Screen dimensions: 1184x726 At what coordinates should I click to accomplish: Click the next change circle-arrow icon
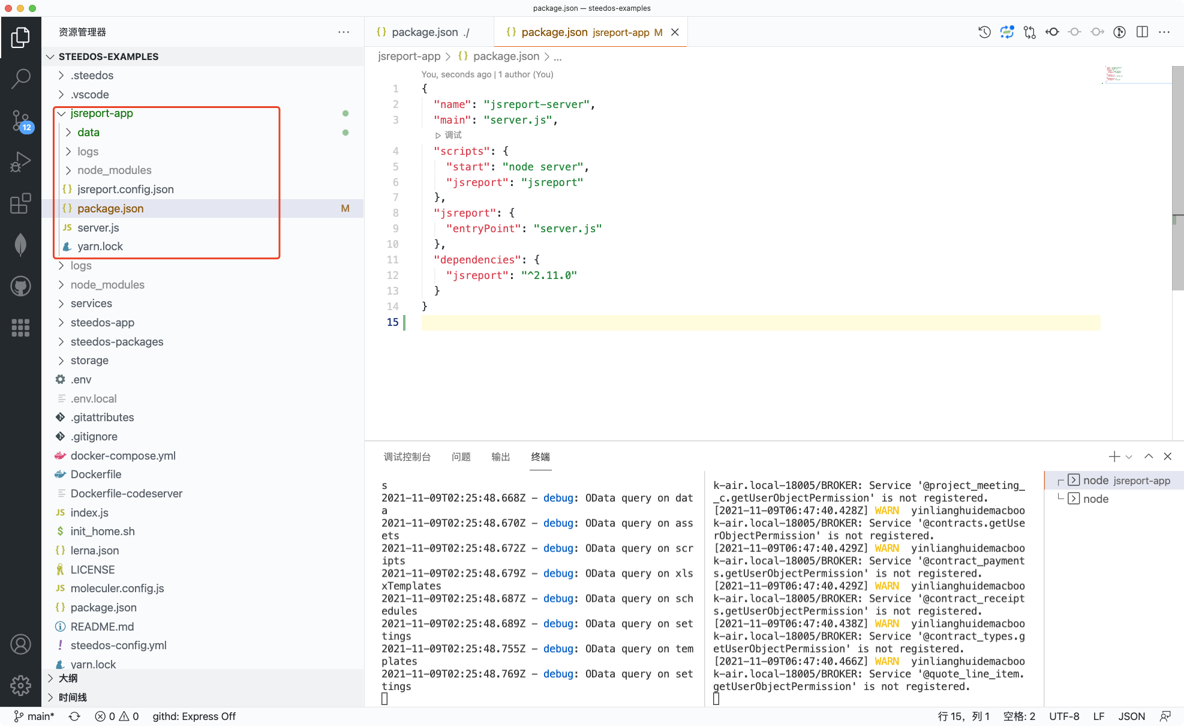click(1097, 32)
